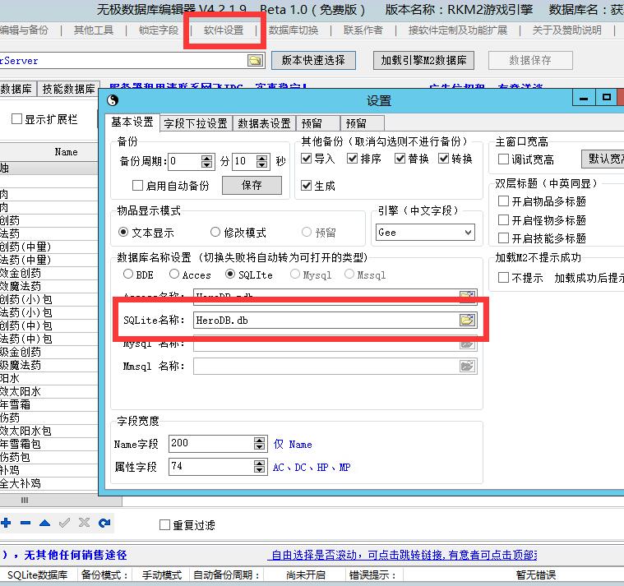Screen dimensions: 624x586
Task: Toggle the 重复过滤 checkbox
Action: [164, 525]
